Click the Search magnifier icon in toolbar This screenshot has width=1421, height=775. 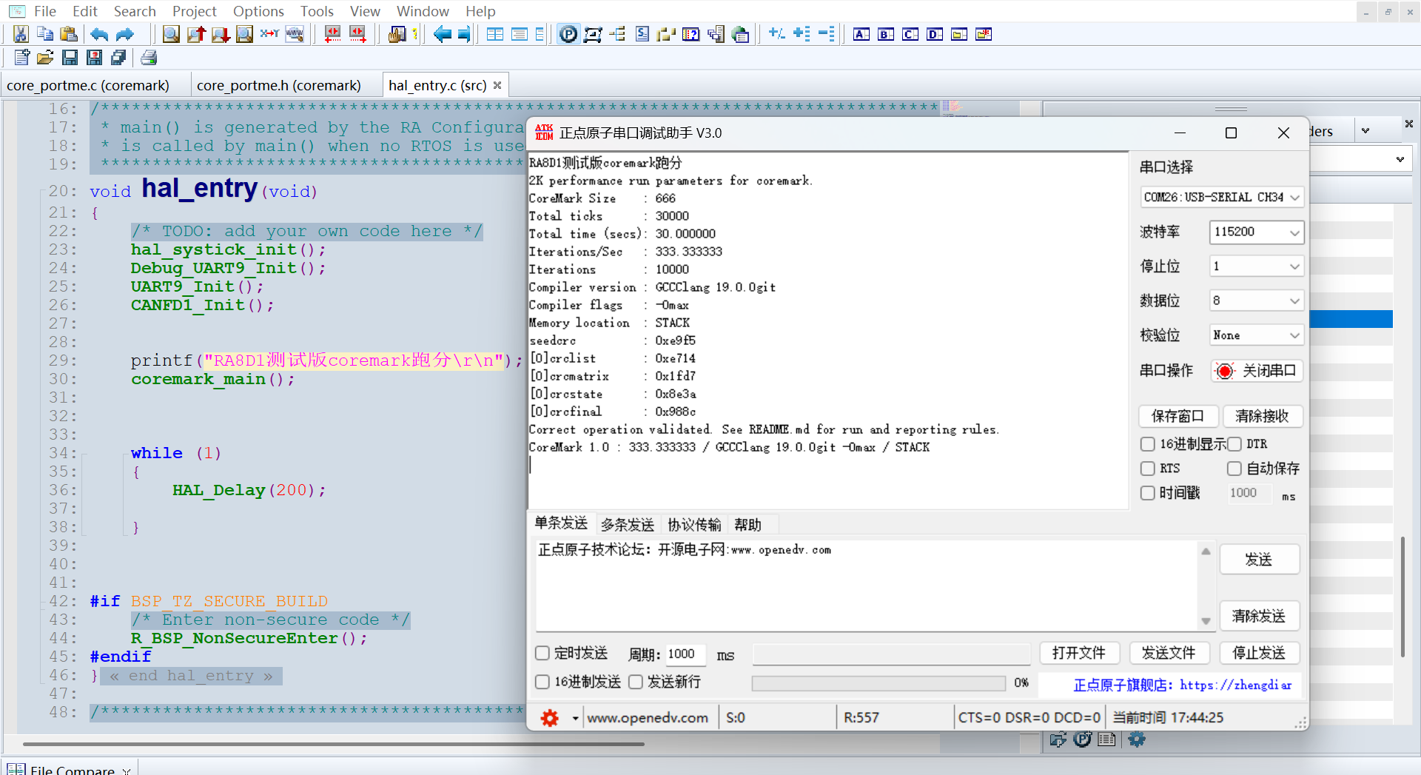171,34
